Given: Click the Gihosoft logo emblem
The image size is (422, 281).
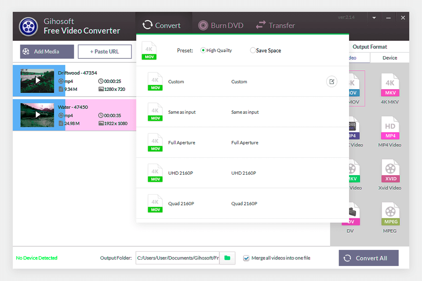Looking at the screenshot, I should click(28, 26).
